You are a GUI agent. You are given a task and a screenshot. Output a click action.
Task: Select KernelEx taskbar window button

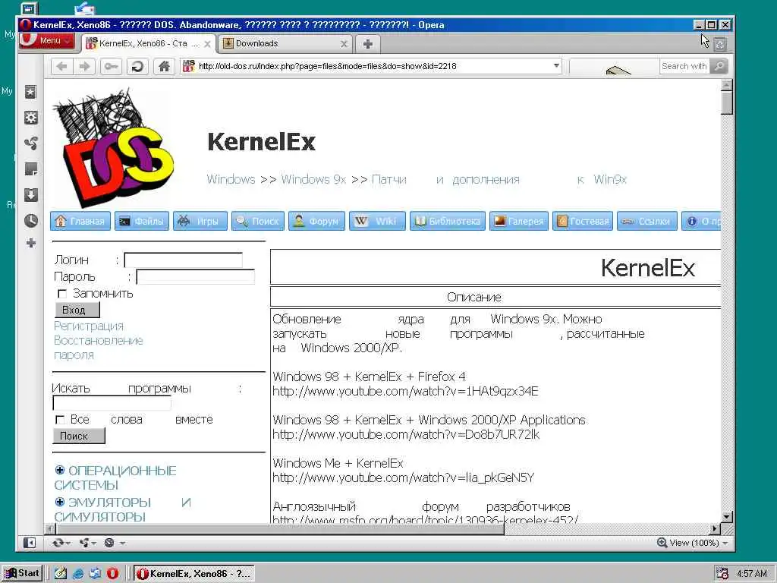click(x=194, y=574)
